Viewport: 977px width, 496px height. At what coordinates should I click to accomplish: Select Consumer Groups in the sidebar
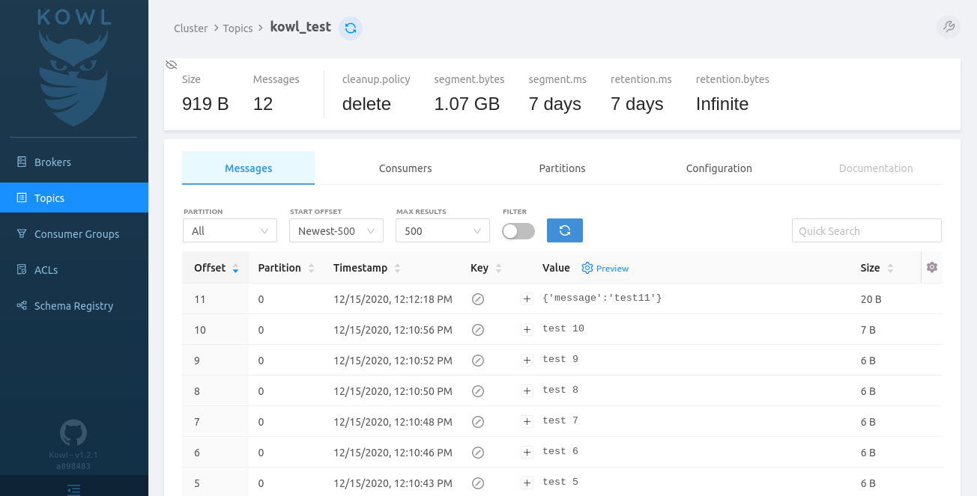77,233
